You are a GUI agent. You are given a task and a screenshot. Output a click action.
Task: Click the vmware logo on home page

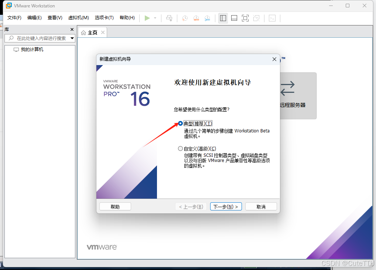102,247
